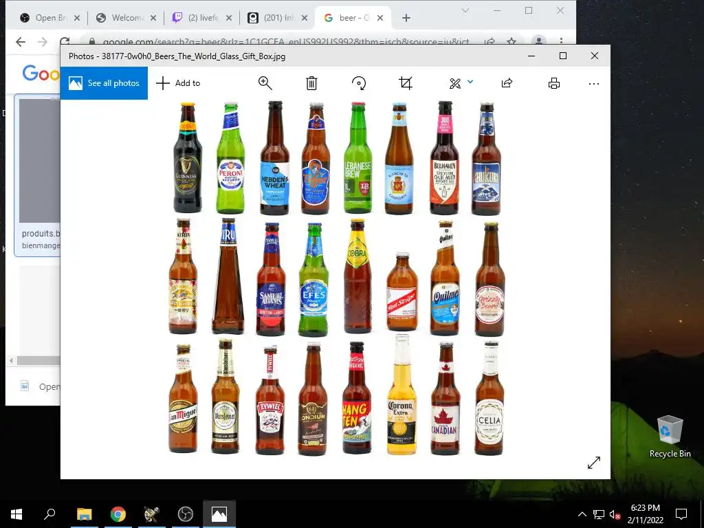Reload the page in Chrome

pyautogui.click(x=65, y=41)
